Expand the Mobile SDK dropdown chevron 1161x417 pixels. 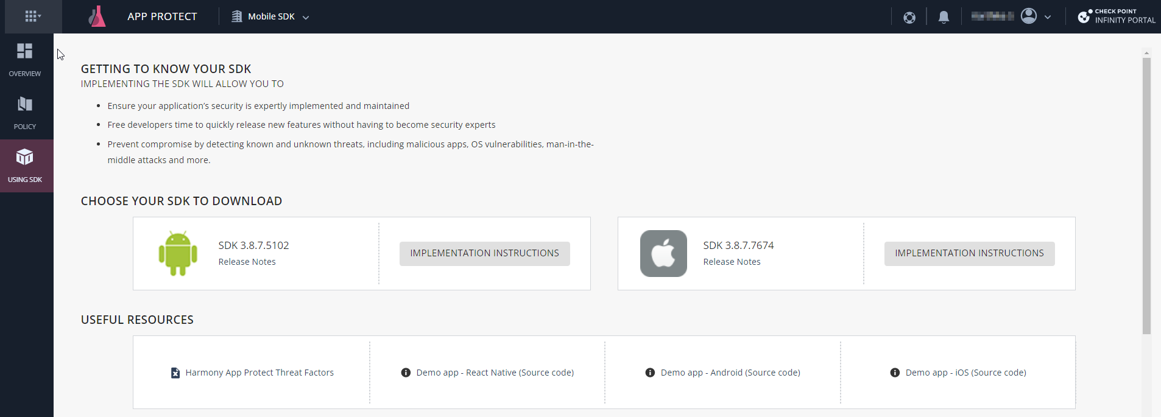[x=306, y=17]
